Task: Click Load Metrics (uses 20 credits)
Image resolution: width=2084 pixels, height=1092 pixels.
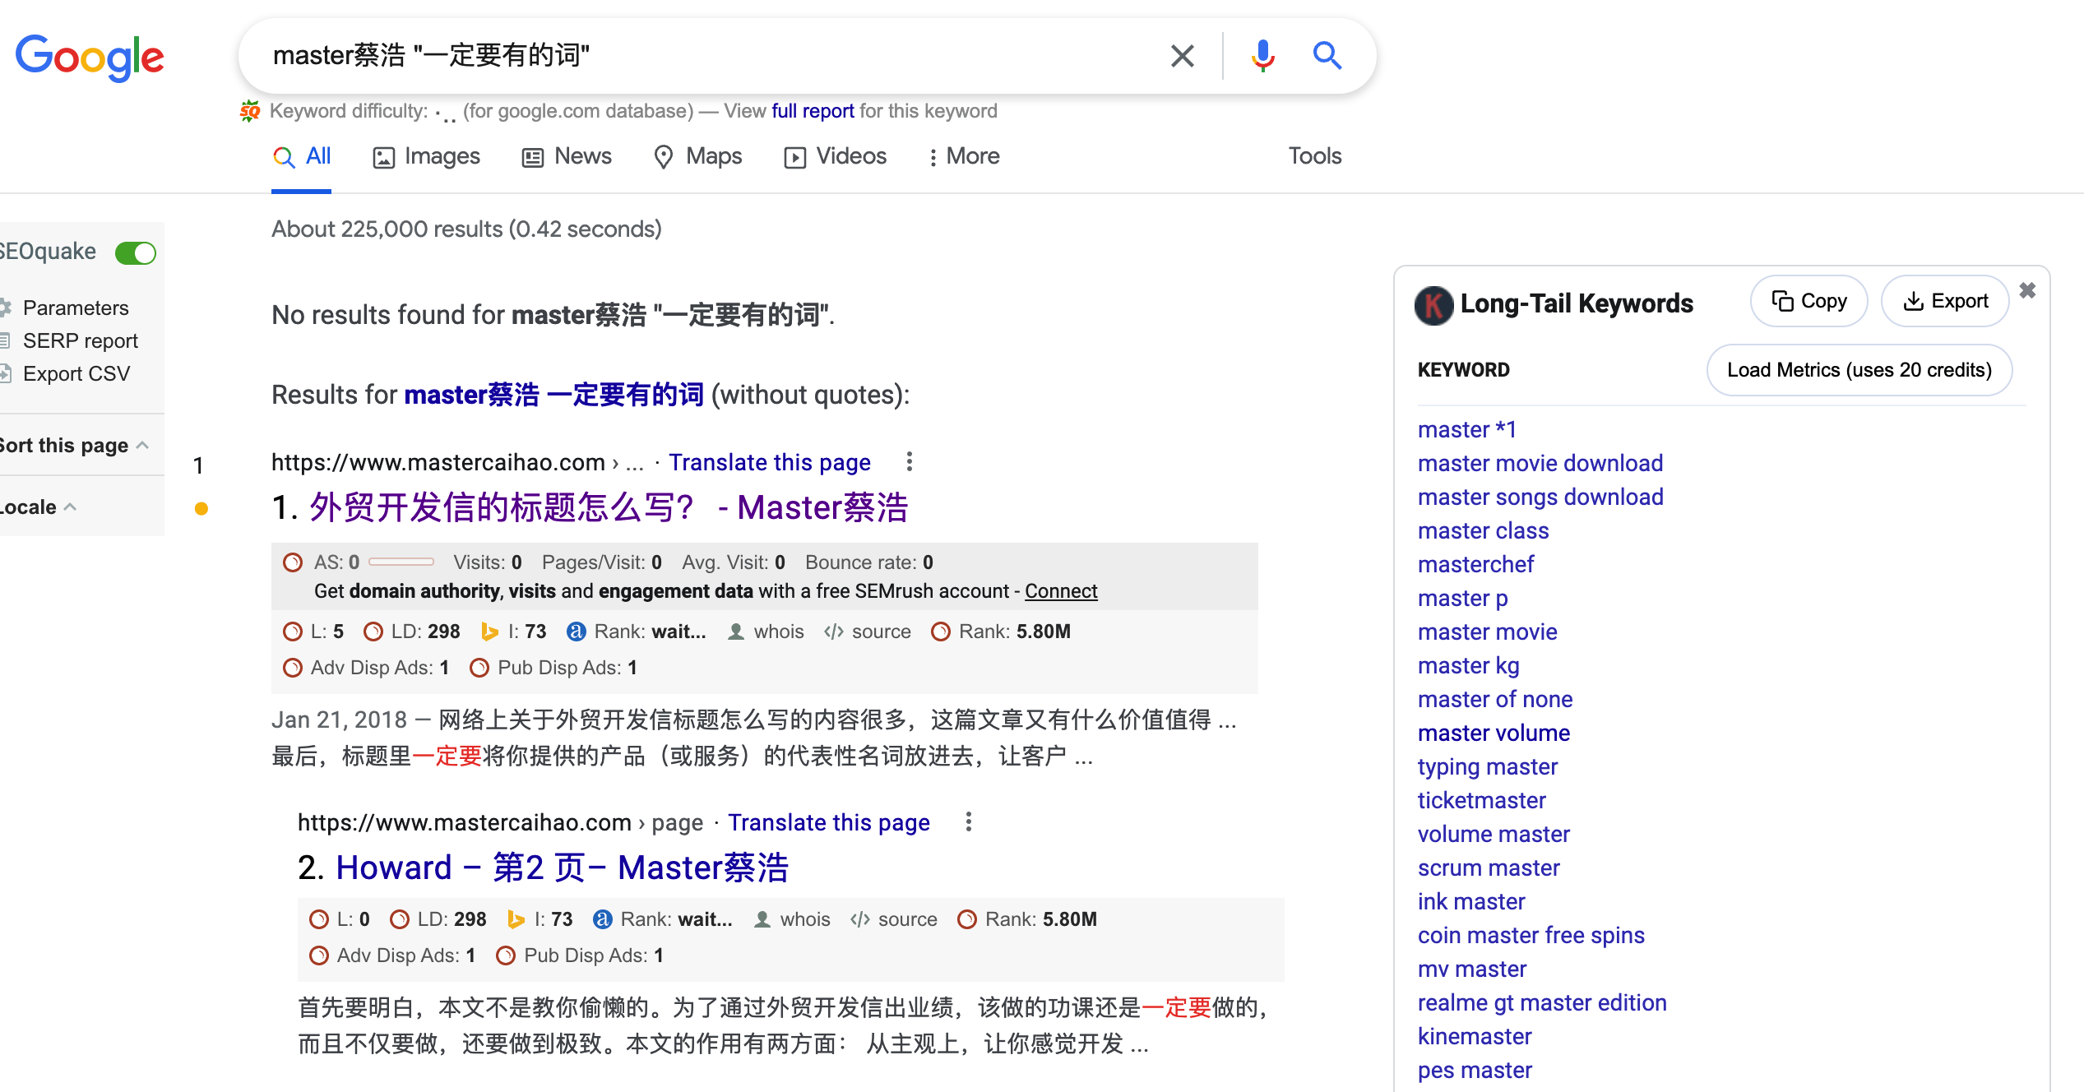Action: point(1859,370)
